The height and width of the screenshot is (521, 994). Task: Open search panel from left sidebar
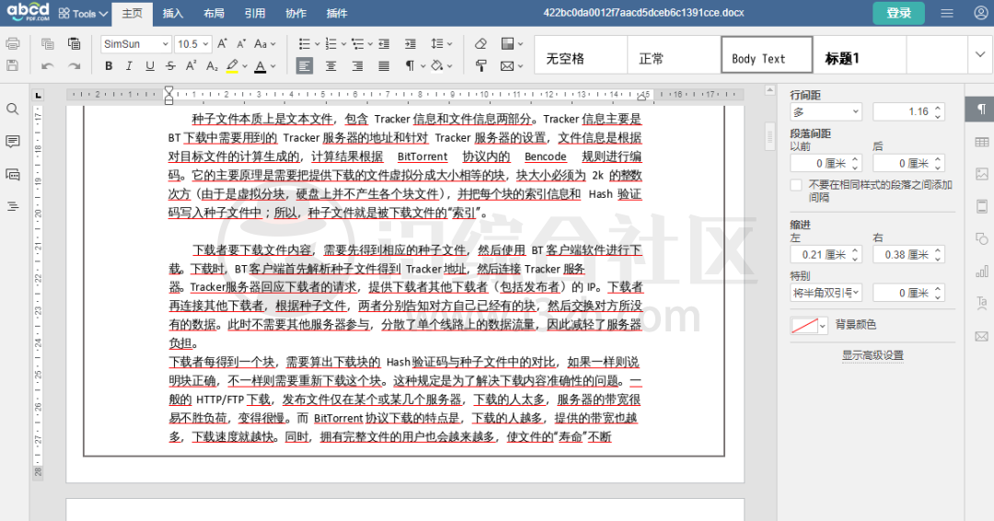click(x=12, y=109)
